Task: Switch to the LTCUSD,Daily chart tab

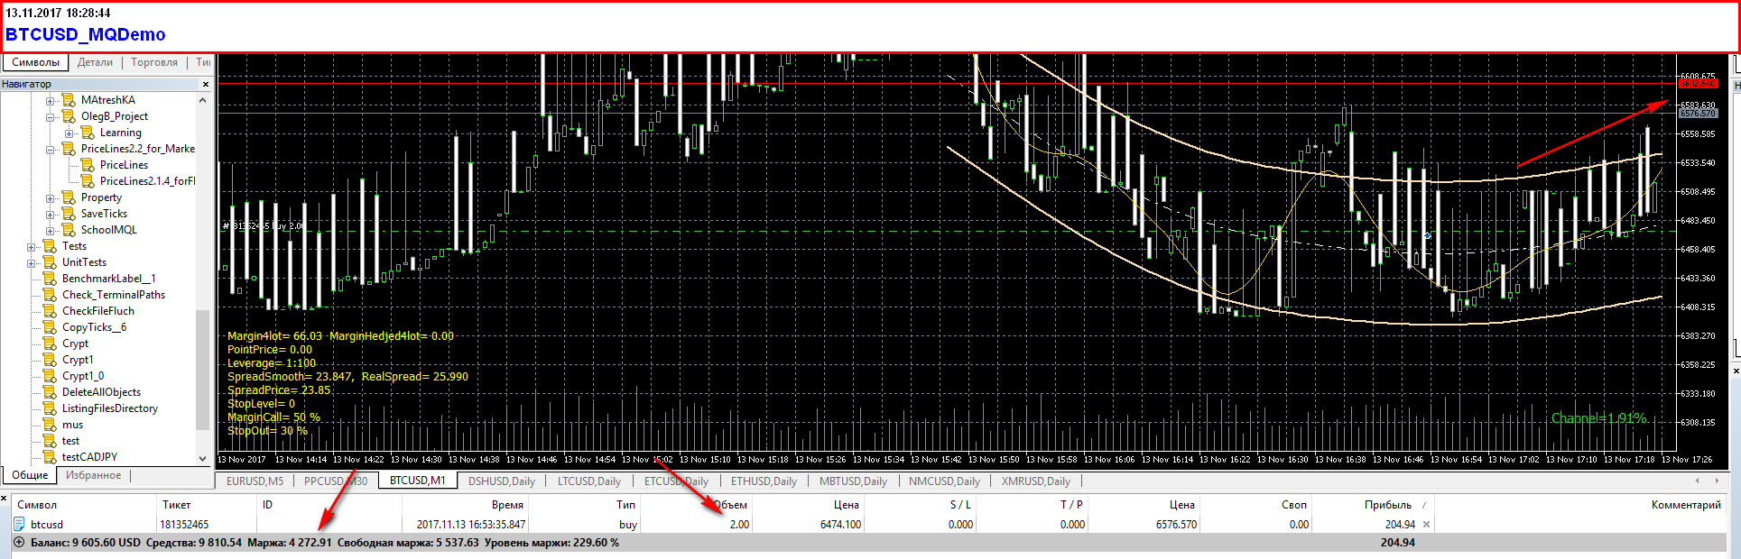Action: point(589,481)
